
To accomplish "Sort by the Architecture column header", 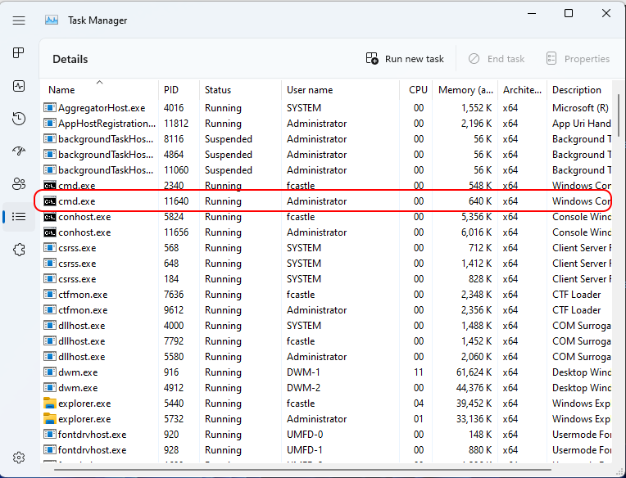I will click(522, 90).
